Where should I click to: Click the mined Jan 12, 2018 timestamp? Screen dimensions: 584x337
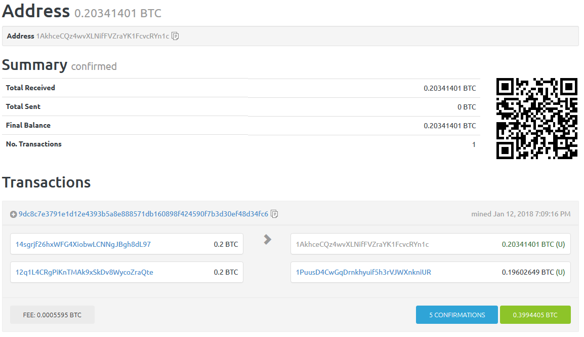[521, 214]
